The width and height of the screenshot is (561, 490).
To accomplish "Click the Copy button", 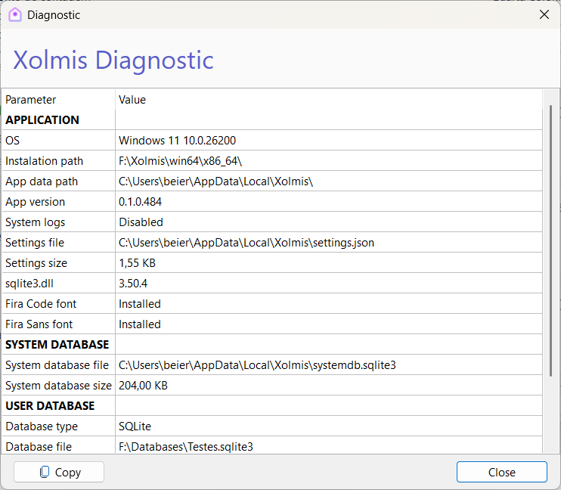I will click(59, 472).
